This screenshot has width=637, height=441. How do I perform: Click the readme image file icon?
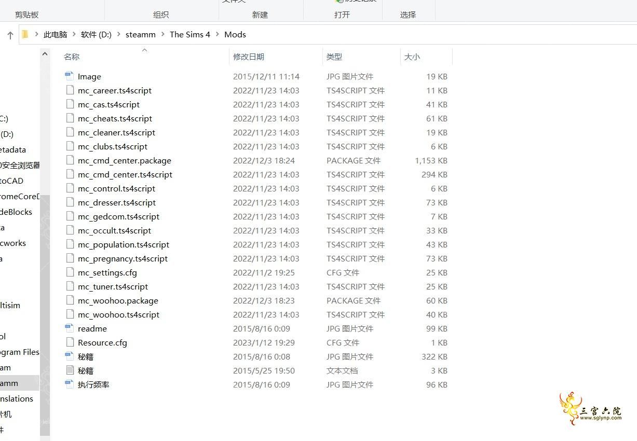[x=70, y=328]
